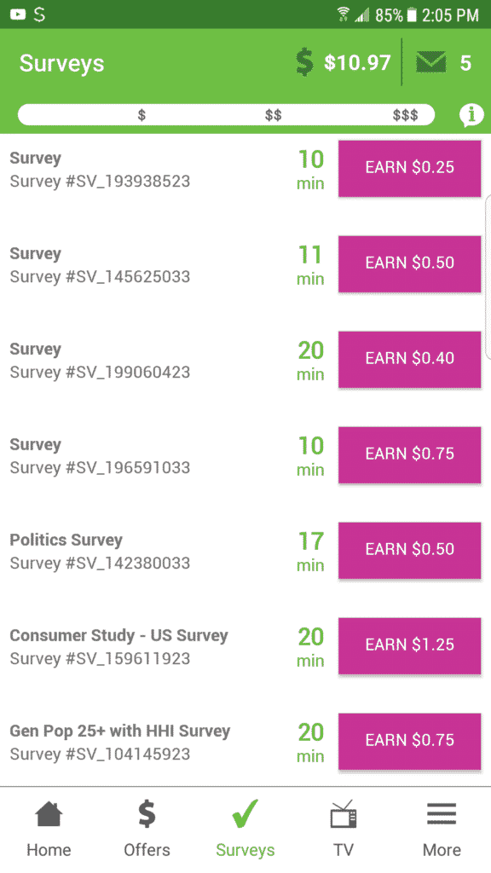Tap the $$ marker on earnings bar
This screenshot has height=873, width=491.
pyautogui.click(x=274, y=115)
